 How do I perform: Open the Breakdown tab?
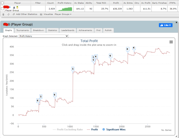[38, 30]
